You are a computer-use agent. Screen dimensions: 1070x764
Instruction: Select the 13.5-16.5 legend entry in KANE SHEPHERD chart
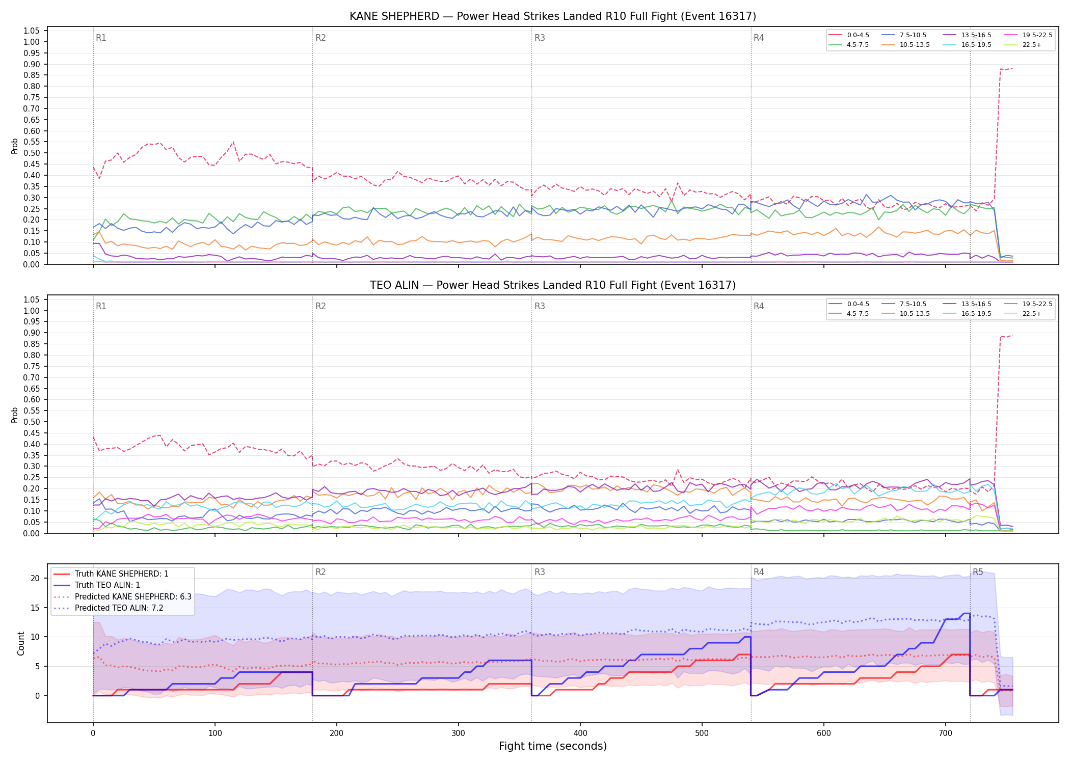tap(967, 35)
